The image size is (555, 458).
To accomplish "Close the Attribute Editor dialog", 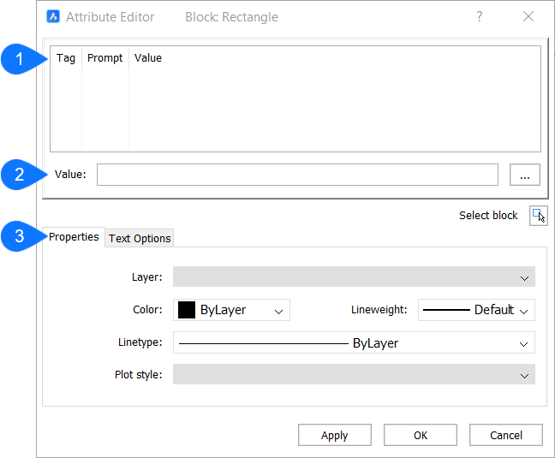I will click(528, 17).
